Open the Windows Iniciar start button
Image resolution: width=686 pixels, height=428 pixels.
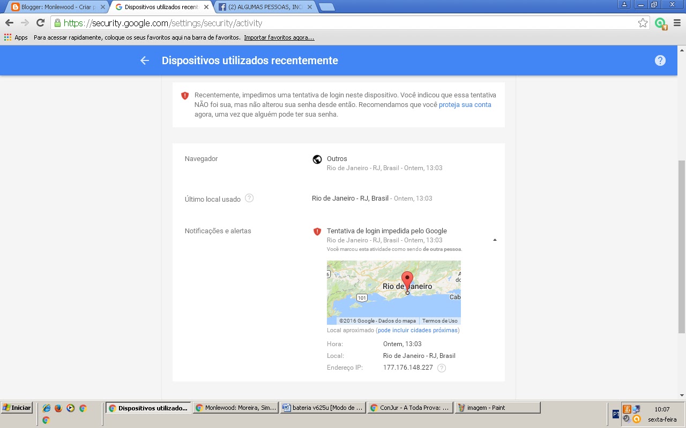point(17,408)
